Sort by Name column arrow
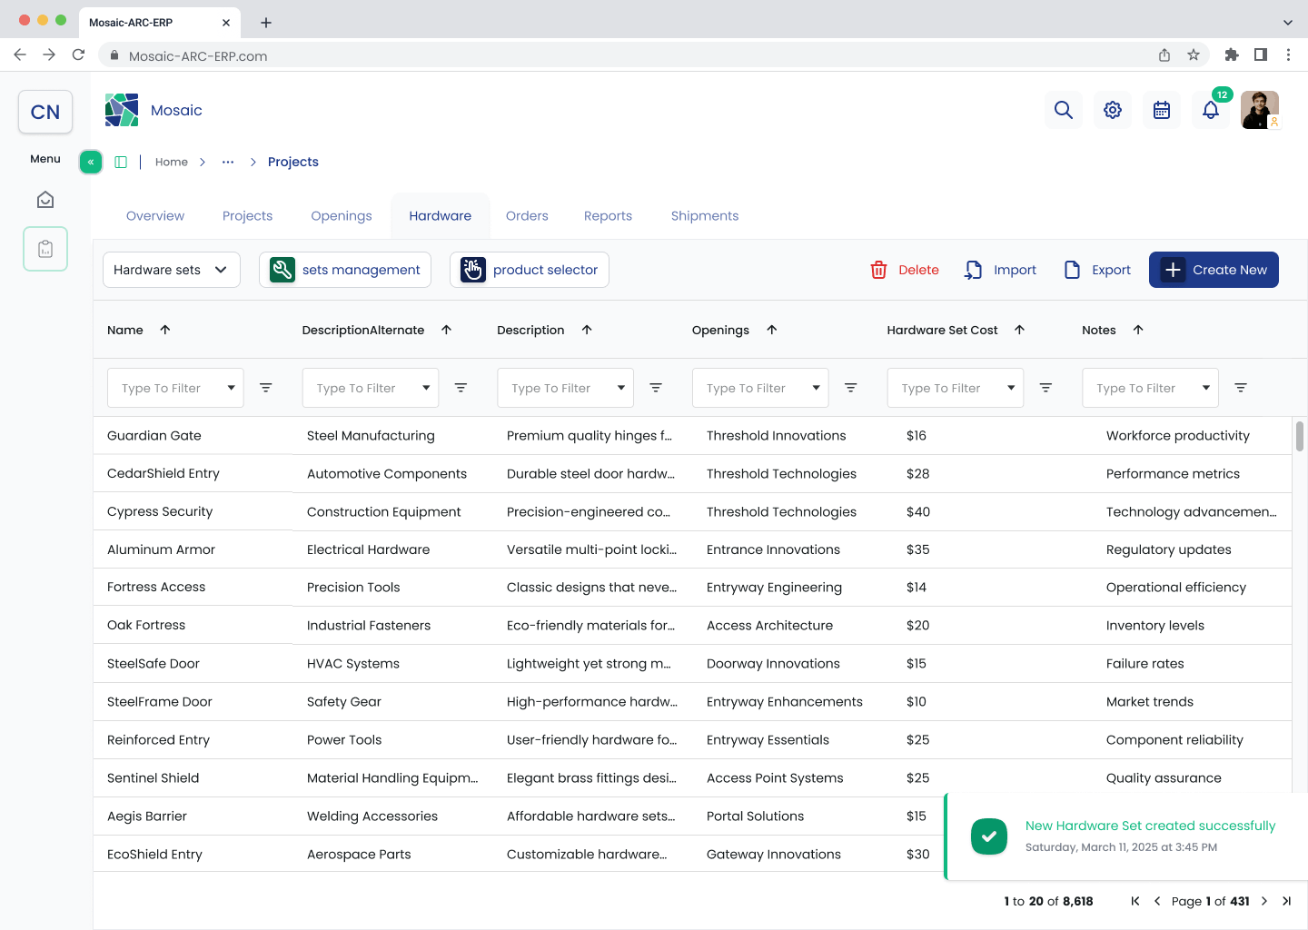This screenshot has width=1308, height=930. click(165, 330)
